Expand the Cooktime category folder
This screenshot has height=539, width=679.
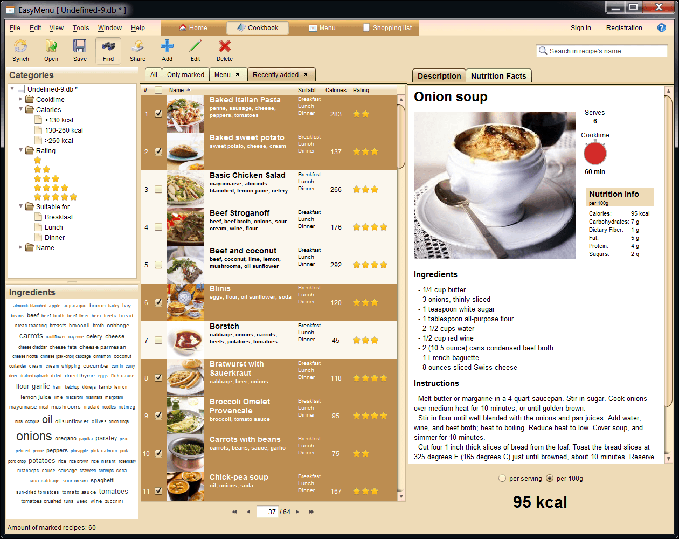point(21,99)
